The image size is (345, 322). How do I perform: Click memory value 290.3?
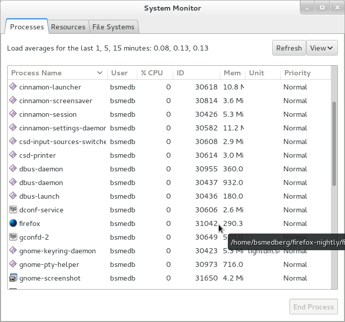pos(233,223)
